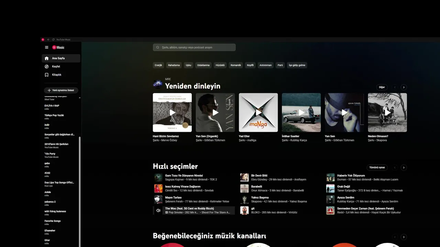The height and width of the screenshot is (247, 440).
Task: Click the Diğer button in Yeniden dinleyin
Action: tap(382, 87)
